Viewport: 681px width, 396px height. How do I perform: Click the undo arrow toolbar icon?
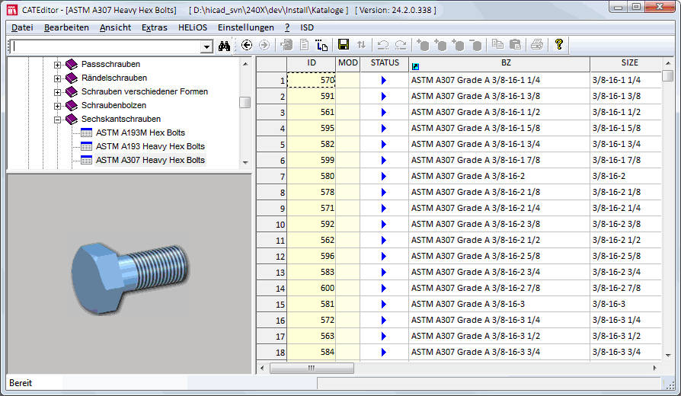click(383, 46)
